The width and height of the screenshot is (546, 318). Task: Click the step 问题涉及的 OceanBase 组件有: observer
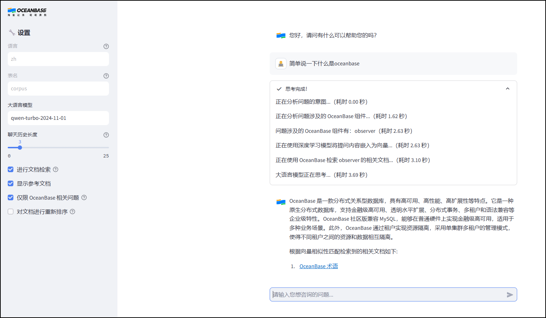(344, 131)
